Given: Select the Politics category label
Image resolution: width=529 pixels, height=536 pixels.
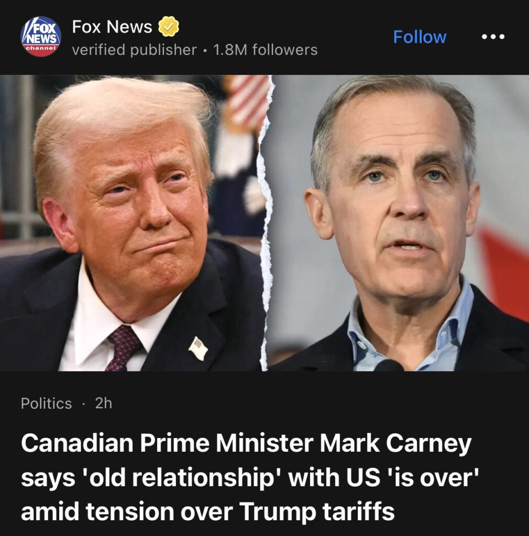Looking at the screenshot, I should coord(46,404).
